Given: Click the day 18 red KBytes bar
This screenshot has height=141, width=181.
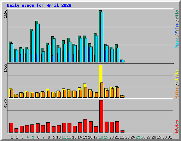Looking at the screenshot, I should point(101,116).
